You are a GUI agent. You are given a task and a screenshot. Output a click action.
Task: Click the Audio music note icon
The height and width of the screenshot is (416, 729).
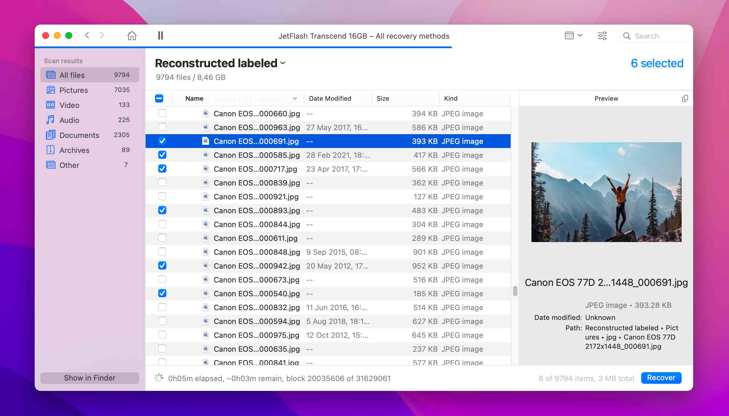point(50,120)
